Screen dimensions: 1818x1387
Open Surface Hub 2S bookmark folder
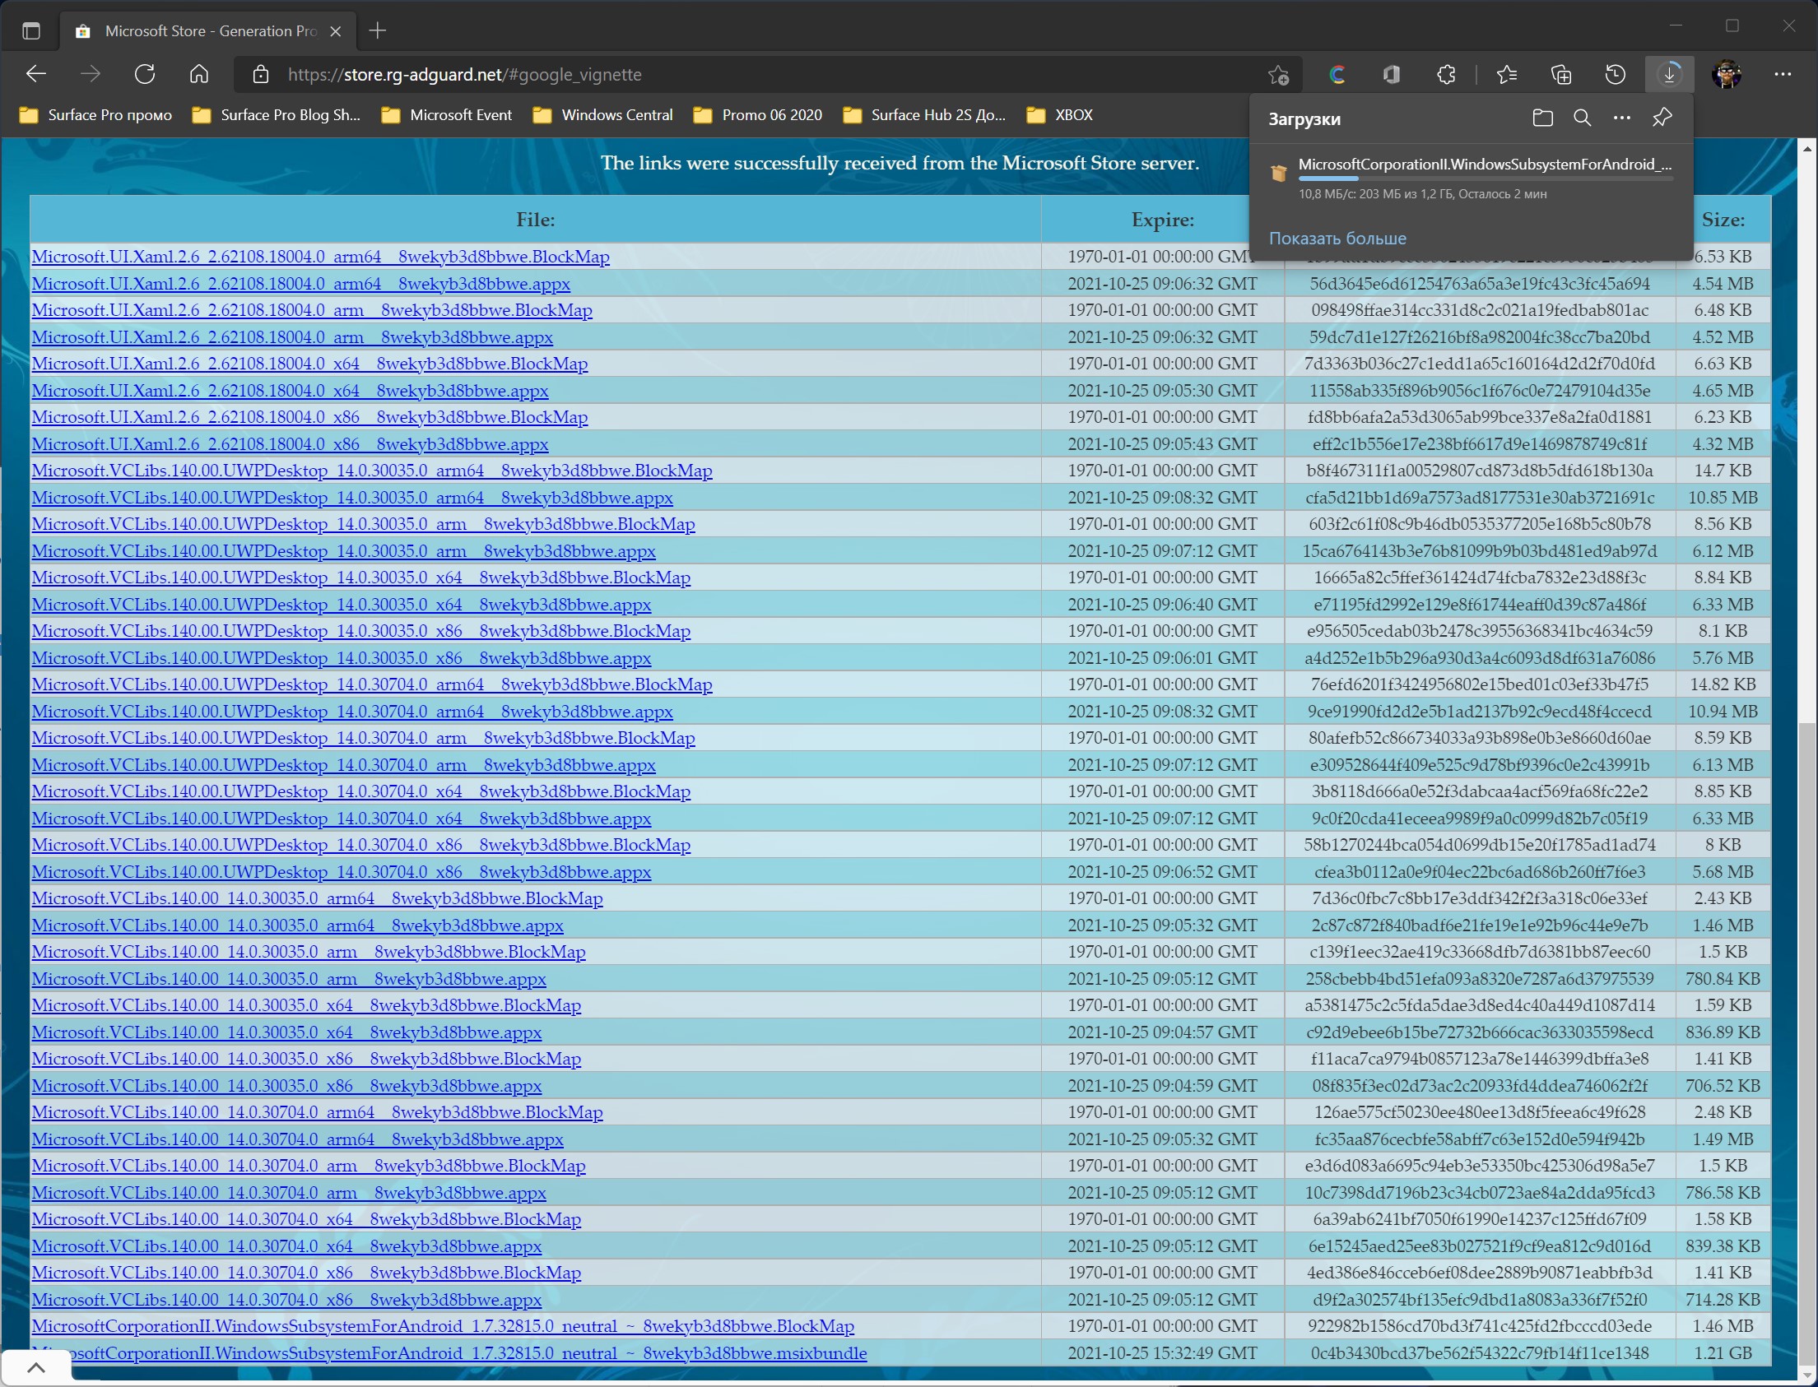924,114
